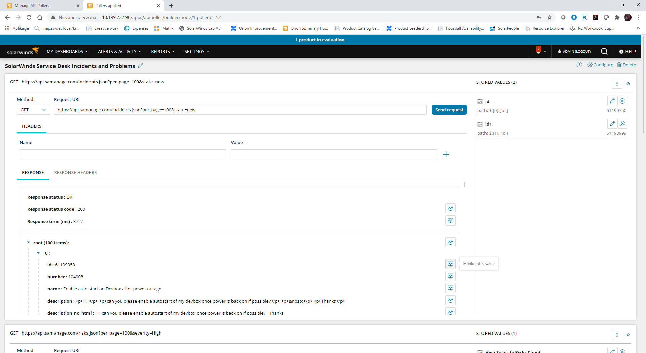Expand the Reports menu
The image size is (646, 353).
tap(163, 51)
